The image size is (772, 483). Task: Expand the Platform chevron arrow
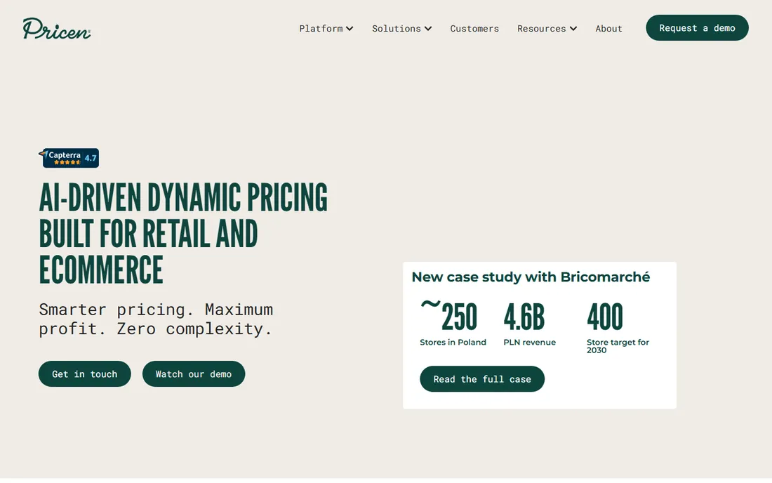tap(350, 29)
